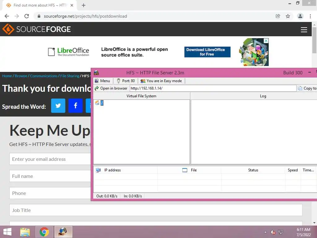Minimize the HFS window
Image resolution: width=317 pixels, height=238 pixels.
click(310, 73)
